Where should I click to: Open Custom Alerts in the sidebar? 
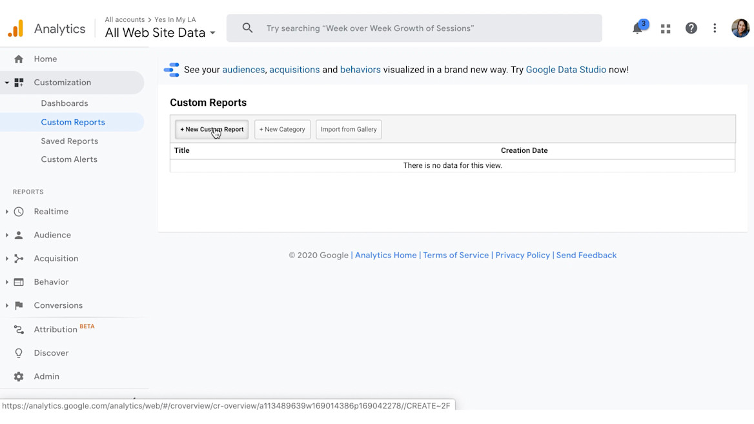(69, 159)
